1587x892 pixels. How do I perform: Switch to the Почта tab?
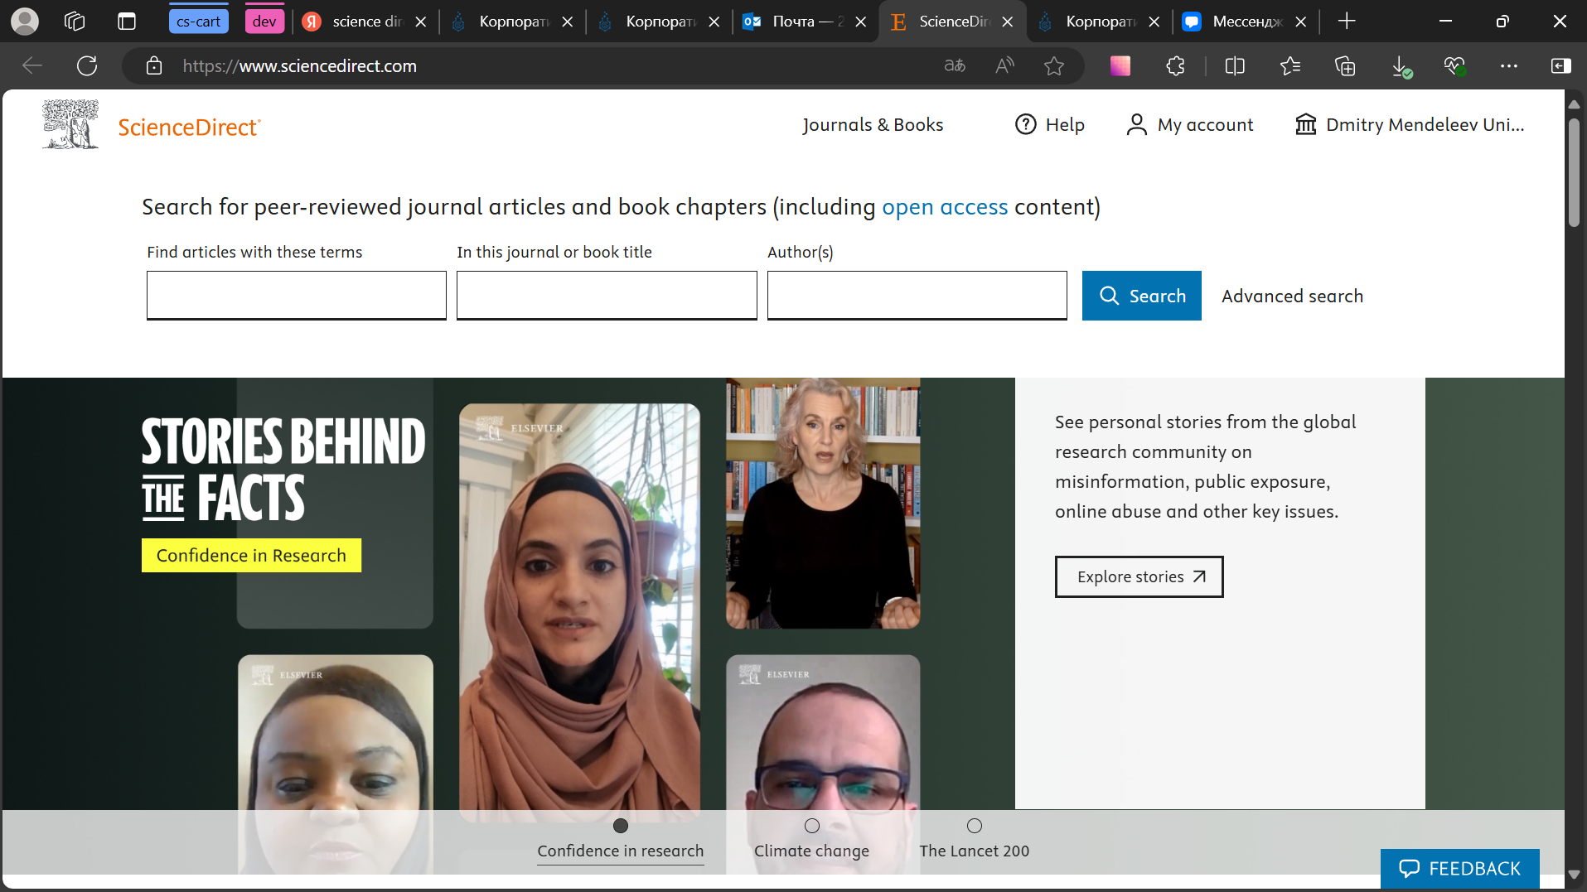(x=804, y=22)
